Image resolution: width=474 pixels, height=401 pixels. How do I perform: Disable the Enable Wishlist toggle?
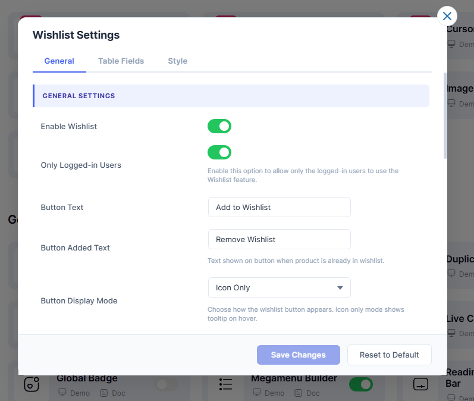219,126
